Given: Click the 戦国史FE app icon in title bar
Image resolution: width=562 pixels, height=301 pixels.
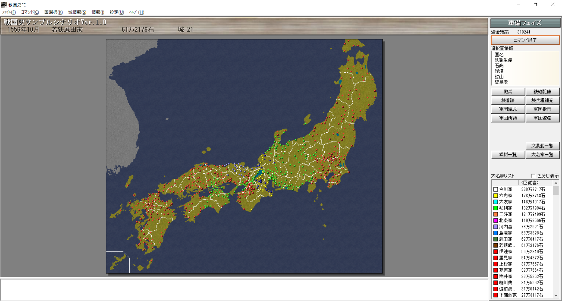Looking at the screenshot, I should pyautogui.click(x=4, y=4).
